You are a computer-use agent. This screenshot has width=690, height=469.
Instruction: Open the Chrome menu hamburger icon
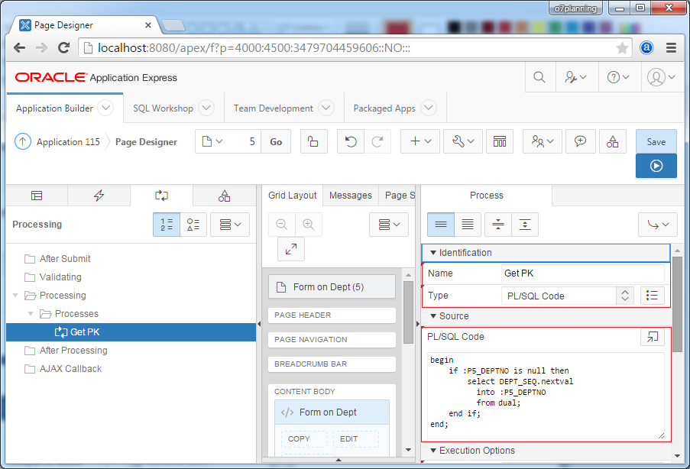671,47
